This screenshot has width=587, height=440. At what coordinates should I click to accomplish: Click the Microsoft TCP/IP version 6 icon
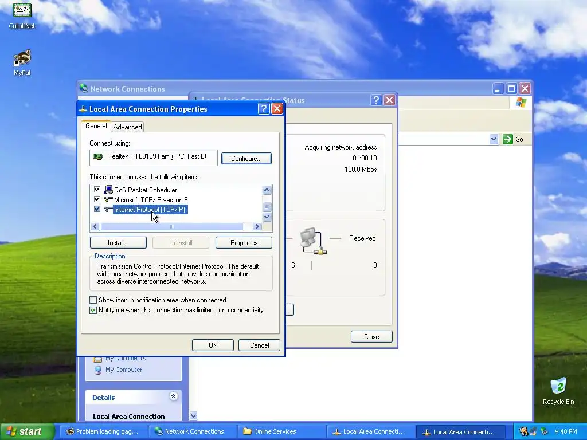[108, 200]
